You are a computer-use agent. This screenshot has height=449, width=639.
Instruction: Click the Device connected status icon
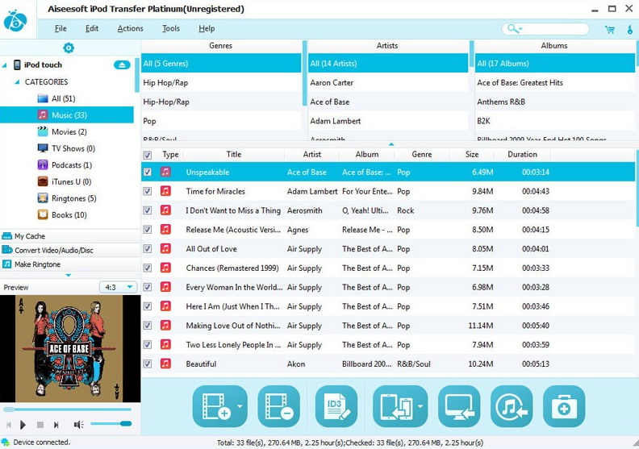tap(6, 442)
